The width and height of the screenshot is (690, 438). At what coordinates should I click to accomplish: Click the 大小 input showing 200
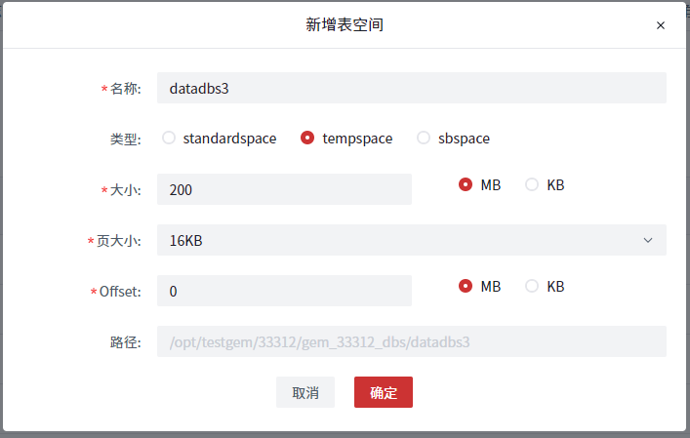pyautogui.click(x=284, y=189)
